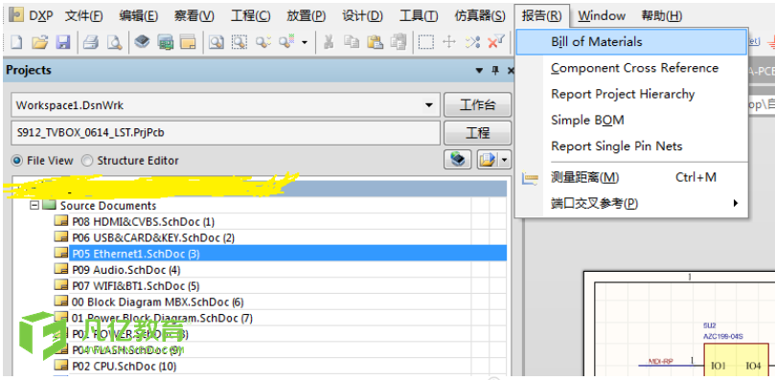
Task: Select P06 USB&CARD&KEY.SchDoc (2)
Action: (x=153, y=237)
